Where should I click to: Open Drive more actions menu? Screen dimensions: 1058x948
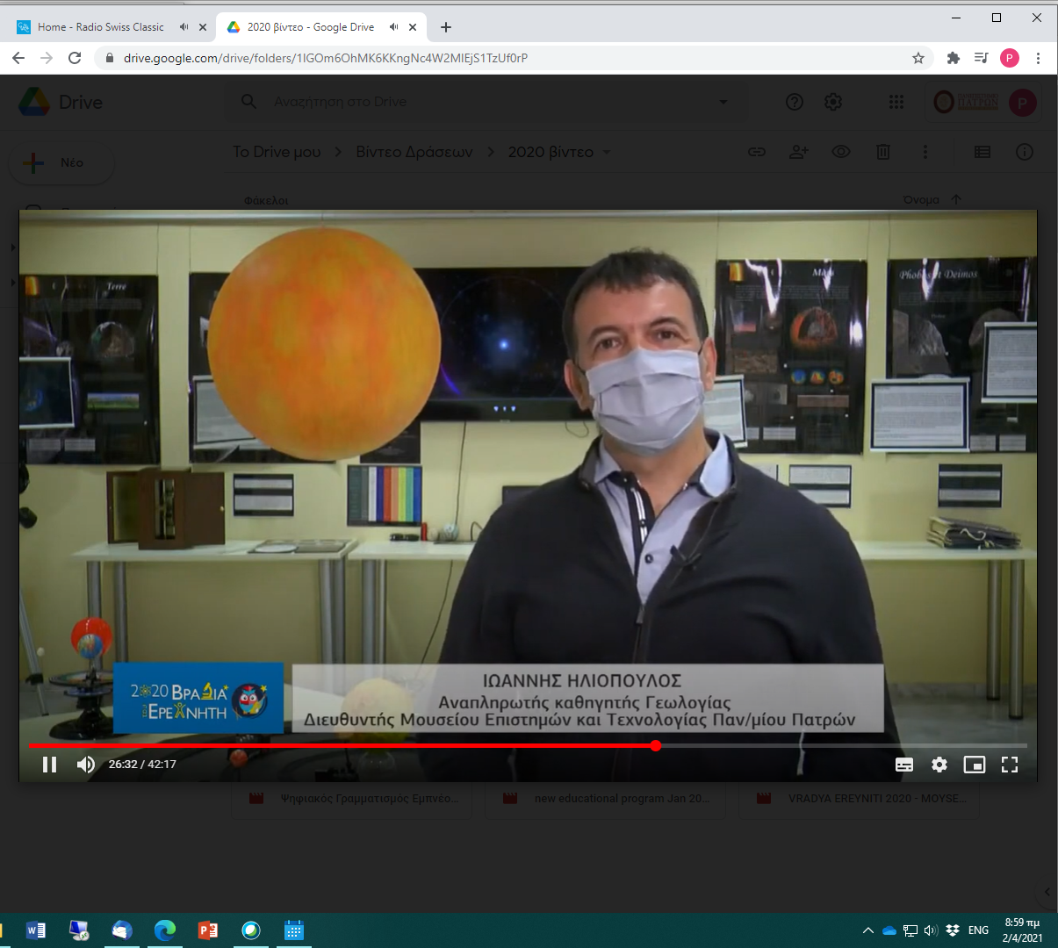925,152
